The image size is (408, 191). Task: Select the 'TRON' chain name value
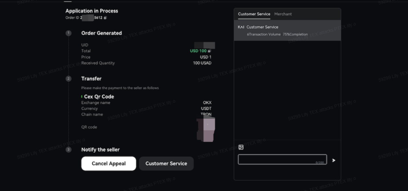[206, 114]
